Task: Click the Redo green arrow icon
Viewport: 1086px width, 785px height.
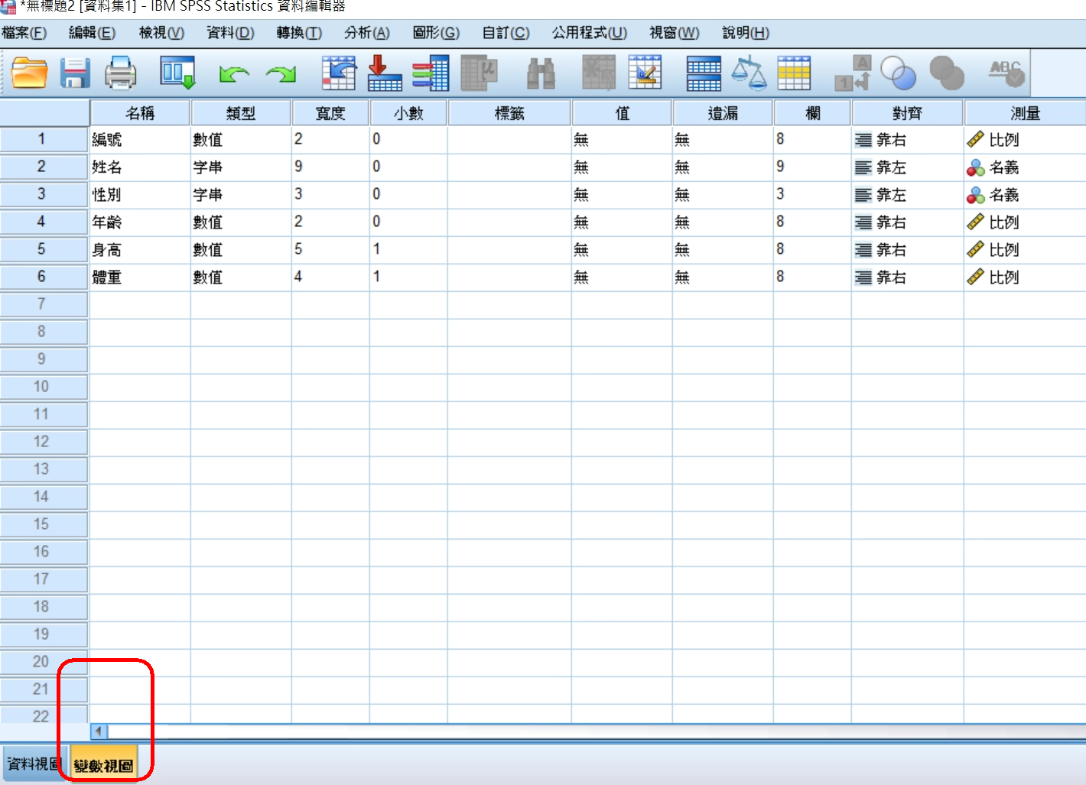Action: [x=281, y=73]
